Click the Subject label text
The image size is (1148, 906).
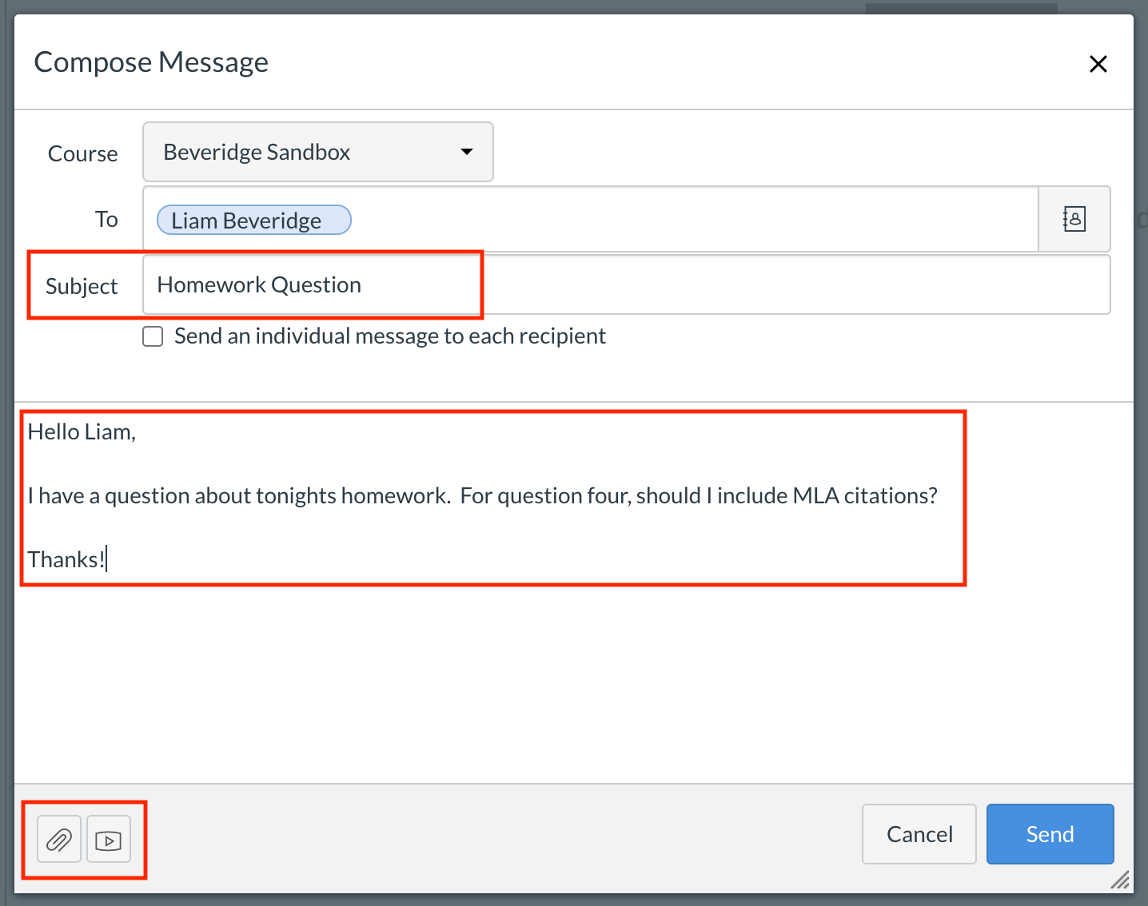pos(81,285)
